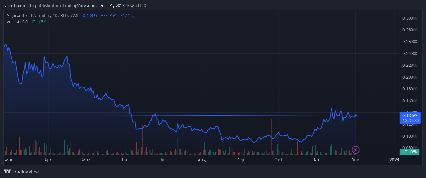
Task: Click the volume label 12.105K on the axis
Action: [x=409, y=152]
